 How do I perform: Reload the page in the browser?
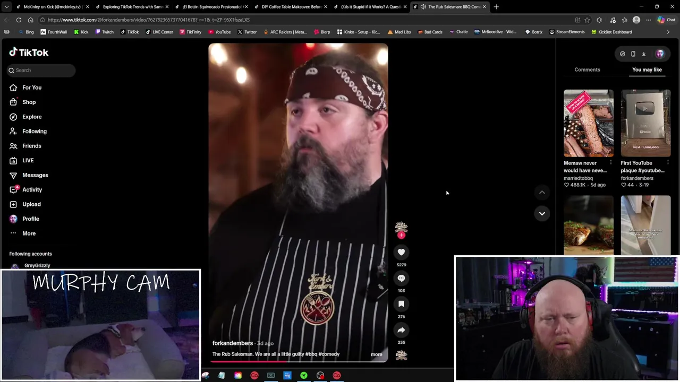coord(19,20)
